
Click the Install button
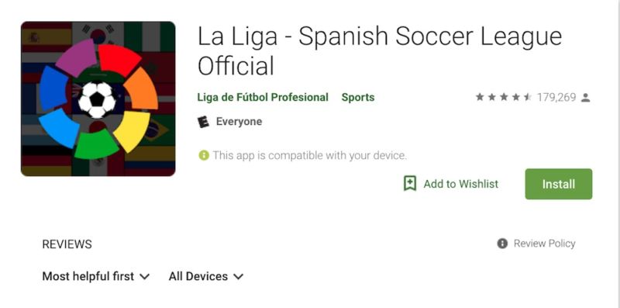tap(558, 184)
